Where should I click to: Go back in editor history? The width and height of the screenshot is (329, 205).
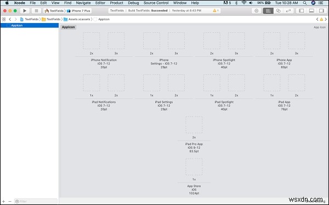(x=10, y=19)
